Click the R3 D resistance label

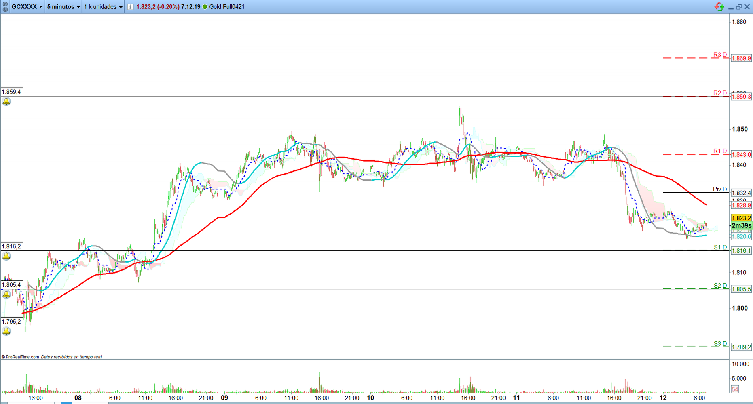pyautogui.click(x=720, y=55)
